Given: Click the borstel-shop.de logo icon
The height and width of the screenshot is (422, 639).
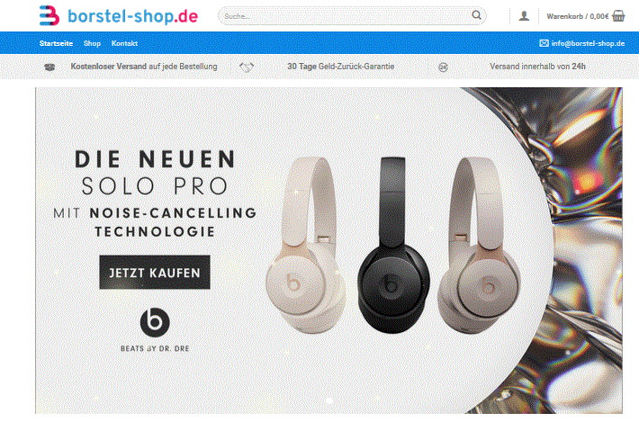Looking at the screenshot, I should click(49, 16).
